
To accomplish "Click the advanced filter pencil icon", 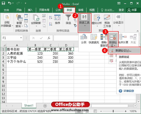I will [75, 26].
